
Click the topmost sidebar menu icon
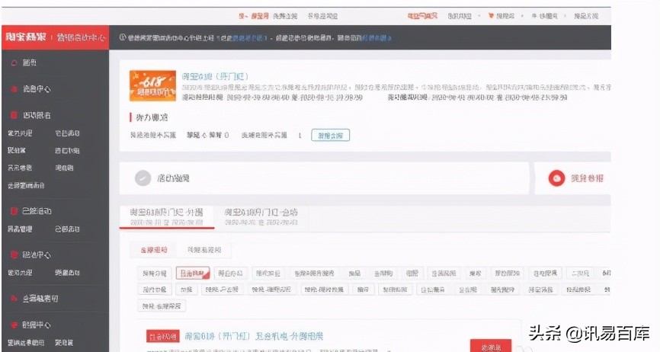14,62
